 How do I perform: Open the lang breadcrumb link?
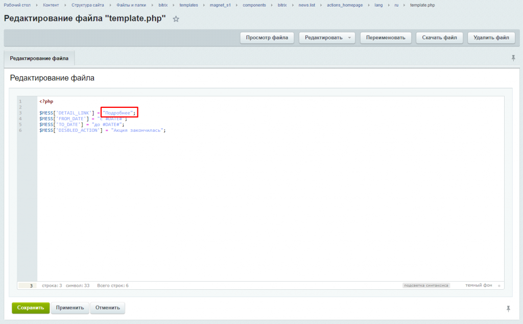378,5
